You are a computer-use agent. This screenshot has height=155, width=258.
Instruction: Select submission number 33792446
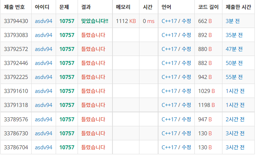tap(16, 63)
